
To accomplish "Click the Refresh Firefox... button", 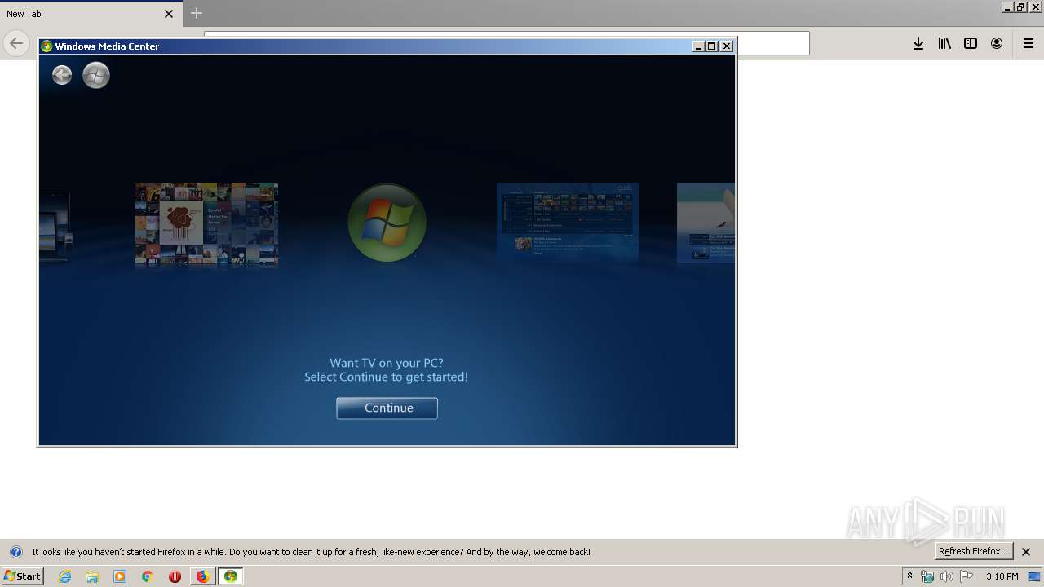I will (973, 551).
